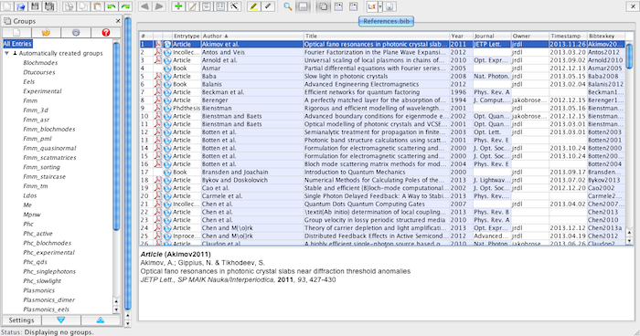Save all databases with the multi-floppy icon

click(x=49, y=6)
